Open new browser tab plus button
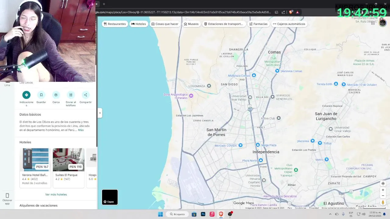Viewport: 390px width, 219px height. coord(104,4)
